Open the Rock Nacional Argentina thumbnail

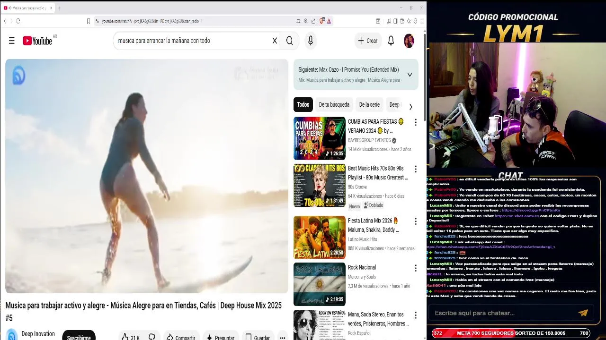point(320,284)
